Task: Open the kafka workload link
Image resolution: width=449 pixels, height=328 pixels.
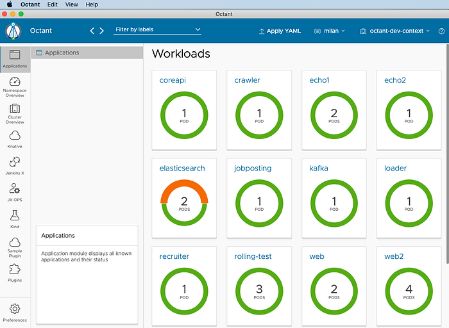Action: [x=319, y=168]
